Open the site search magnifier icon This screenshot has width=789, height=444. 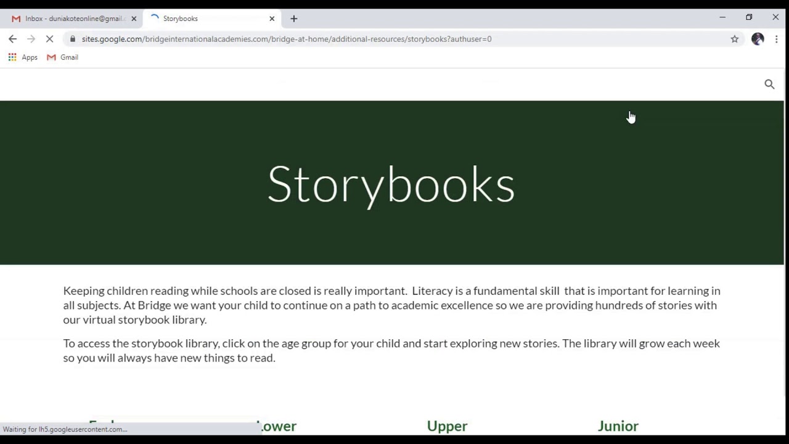(769, 84)
